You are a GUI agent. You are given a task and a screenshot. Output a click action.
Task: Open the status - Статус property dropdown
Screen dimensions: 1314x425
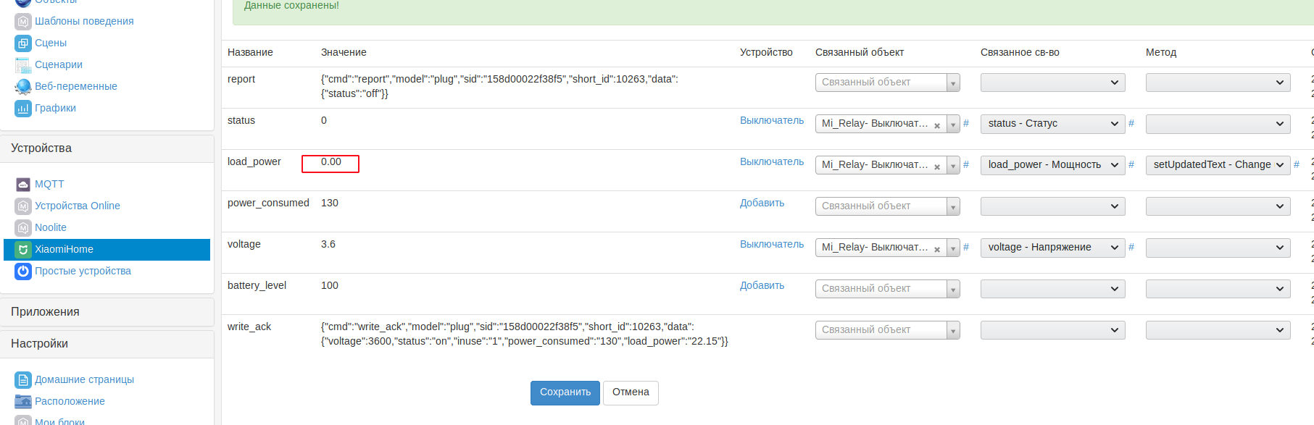[1052, 124]
